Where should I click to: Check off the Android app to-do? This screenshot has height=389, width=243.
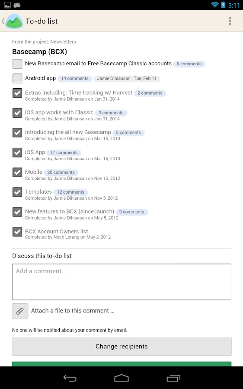(x=17, y=78)
